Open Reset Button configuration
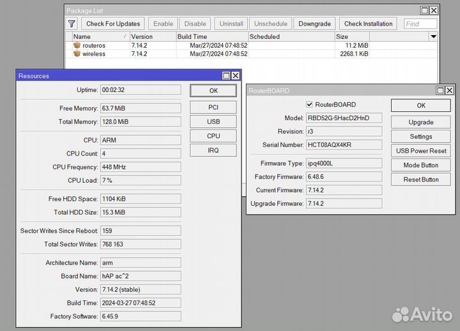Image resolution: width=460 pixels, height=331 pixels. (421, 180)
